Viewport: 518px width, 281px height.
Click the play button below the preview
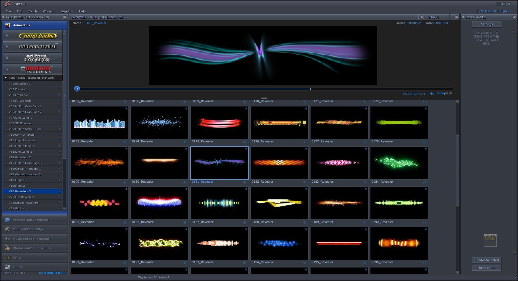[x=77, y=89]
